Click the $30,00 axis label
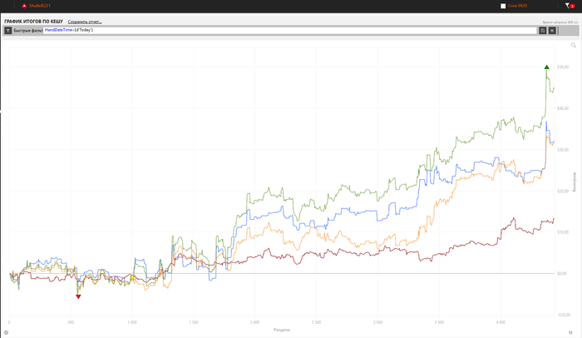The image size is (582, 338). tap(563, 150)
